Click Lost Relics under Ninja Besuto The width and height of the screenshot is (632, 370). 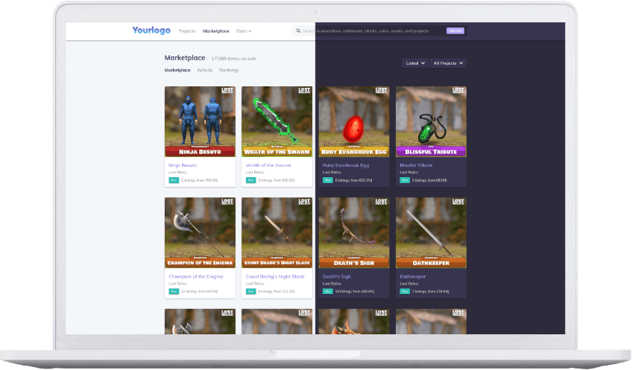tap(177, 172)
